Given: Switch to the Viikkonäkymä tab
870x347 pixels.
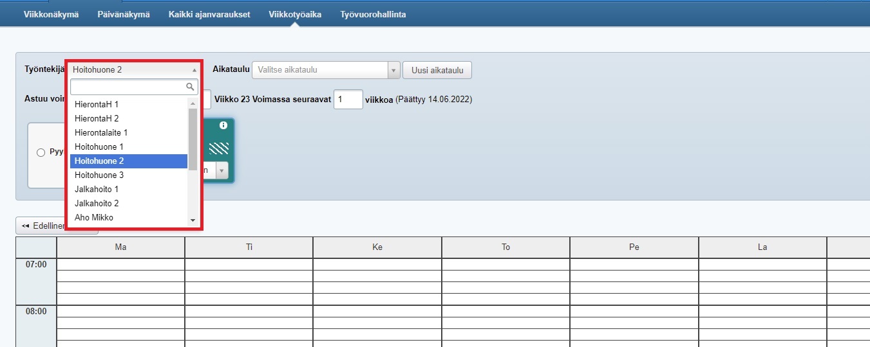Looking at the screenshot, I should 51,14.
